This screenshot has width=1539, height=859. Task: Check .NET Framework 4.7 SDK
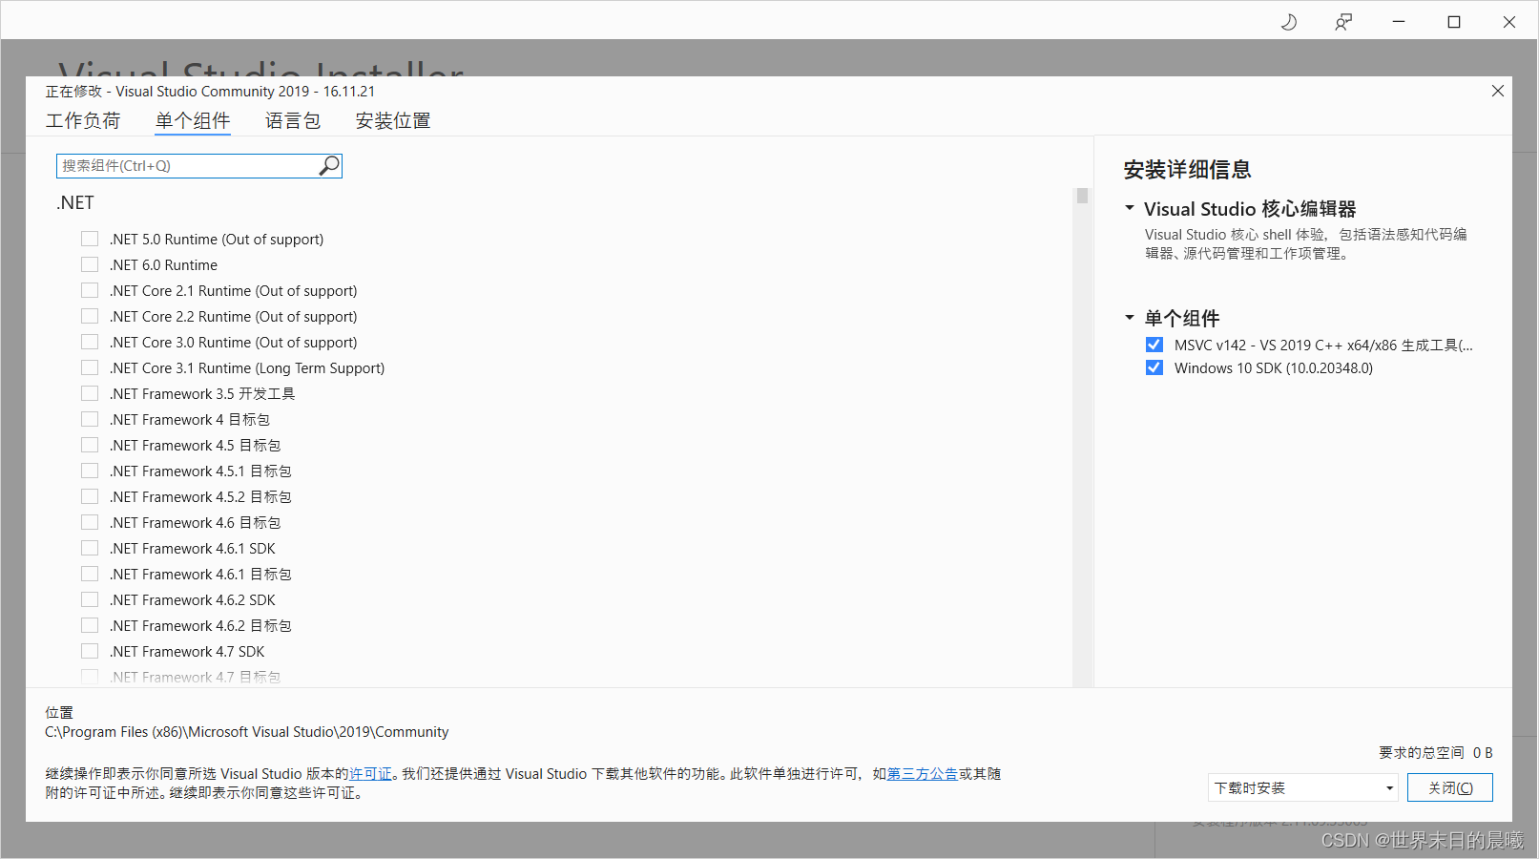tap(90, 651)
